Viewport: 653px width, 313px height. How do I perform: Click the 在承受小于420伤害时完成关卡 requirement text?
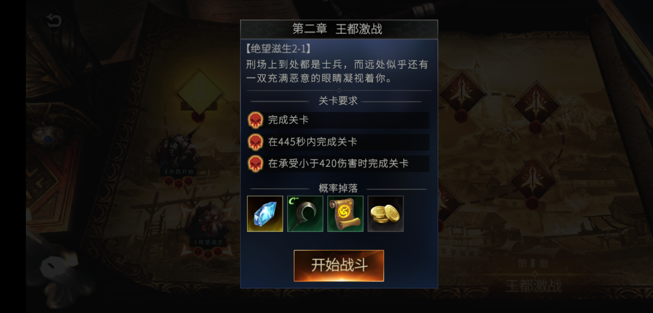[x=338, y=164]
